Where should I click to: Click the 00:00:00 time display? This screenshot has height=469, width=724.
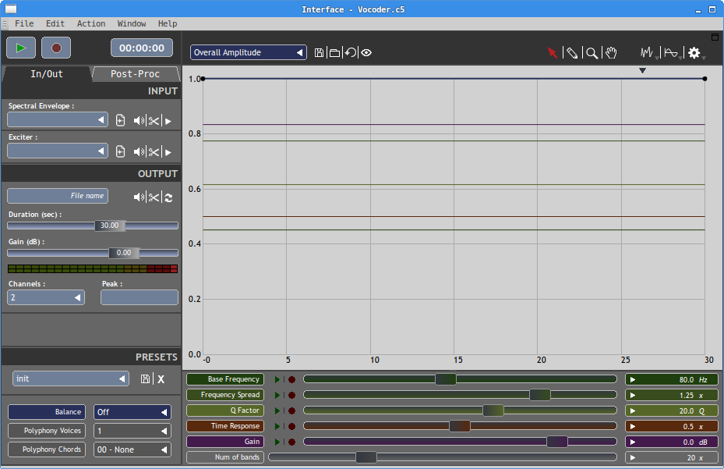tap(142, 48)
